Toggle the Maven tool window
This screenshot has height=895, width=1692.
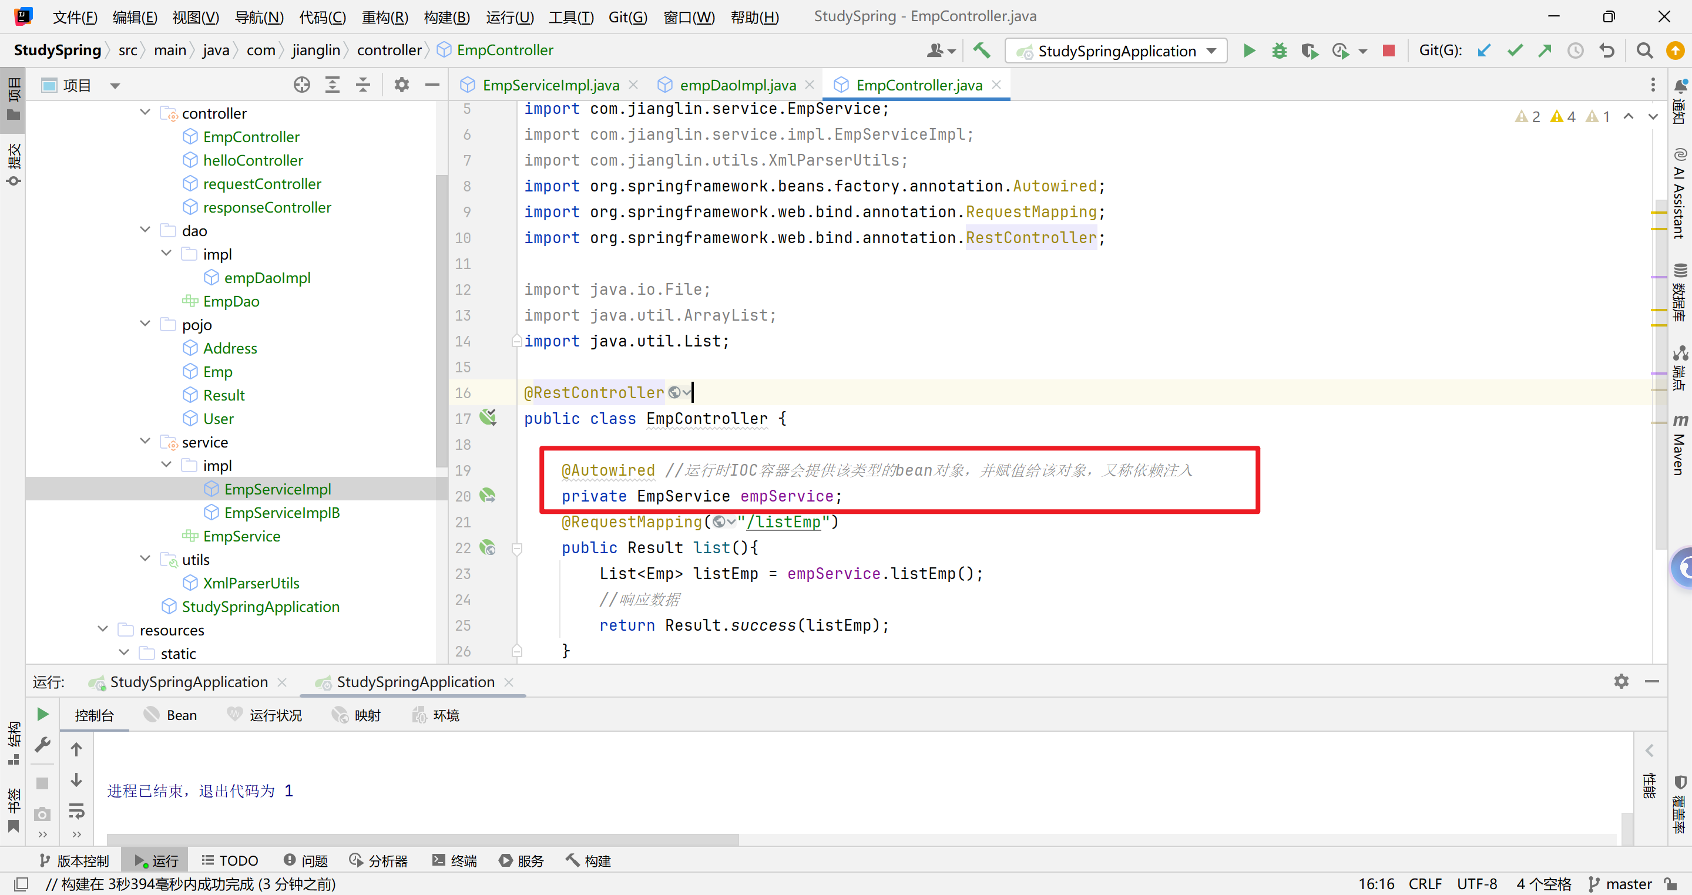coord(1680,445)
